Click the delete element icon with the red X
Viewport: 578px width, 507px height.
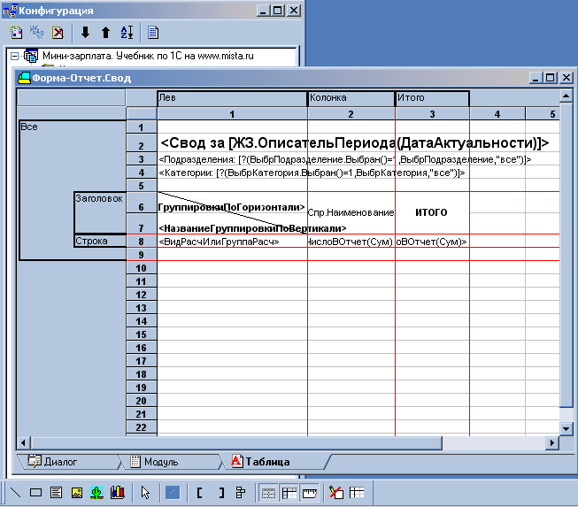(x=58, y=33)
